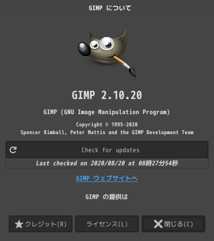Show license with ライセンス(L) button
Screen dimensions: 214x241
click(107, 224)
